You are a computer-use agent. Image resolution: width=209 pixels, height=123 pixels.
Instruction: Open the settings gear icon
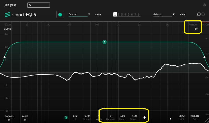pyautogui.click(x=204, y=5)
